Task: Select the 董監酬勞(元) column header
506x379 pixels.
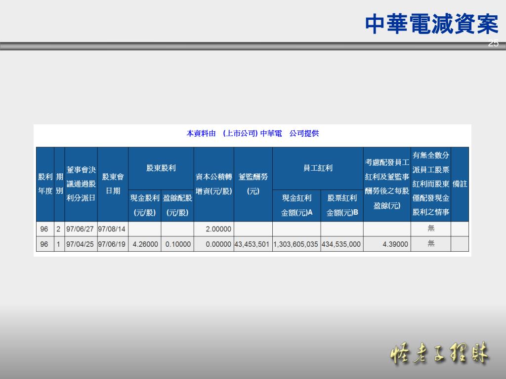Action: coord(253,184)
